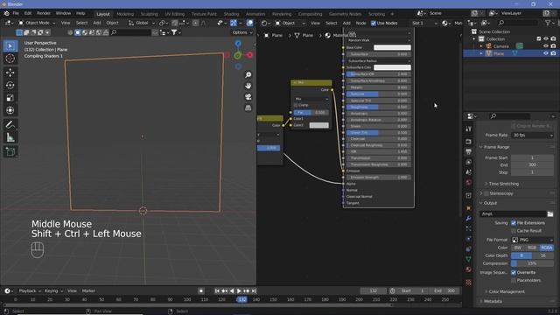Switch to the Layout workspace tab
This screenshot has width=560, height=315.
coord(103,14)
